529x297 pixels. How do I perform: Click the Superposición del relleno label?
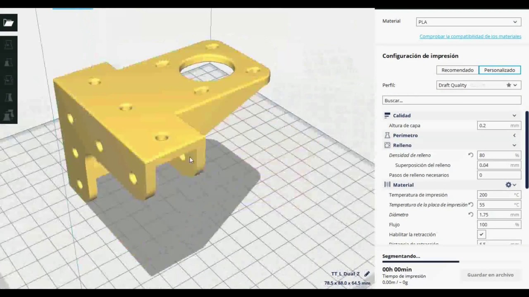point(423,165)
